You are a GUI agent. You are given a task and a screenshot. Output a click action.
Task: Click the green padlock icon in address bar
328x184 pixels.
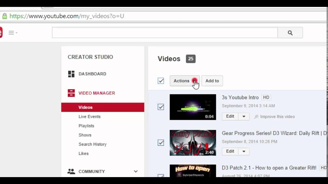(4, 16)
